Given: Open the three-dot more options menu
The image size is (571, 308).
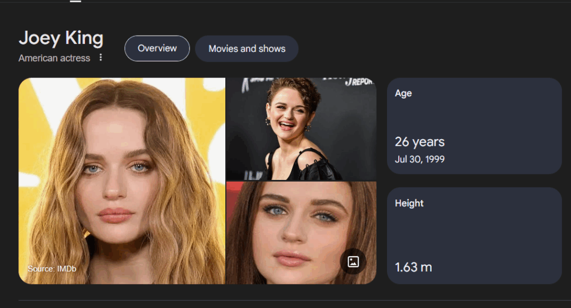Looking at the screenshot, I should [100, 57].
